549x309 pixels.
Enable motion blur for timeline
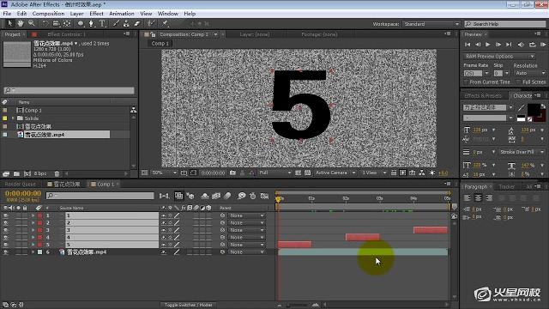(x=227, y=196)
